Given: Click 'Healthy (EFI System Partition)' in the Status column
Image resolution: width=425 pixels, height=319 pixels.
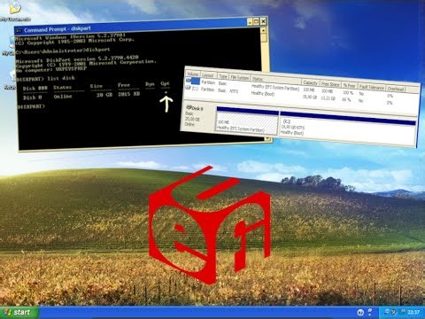Looking at the screenshot, I should tap(275, 87).
